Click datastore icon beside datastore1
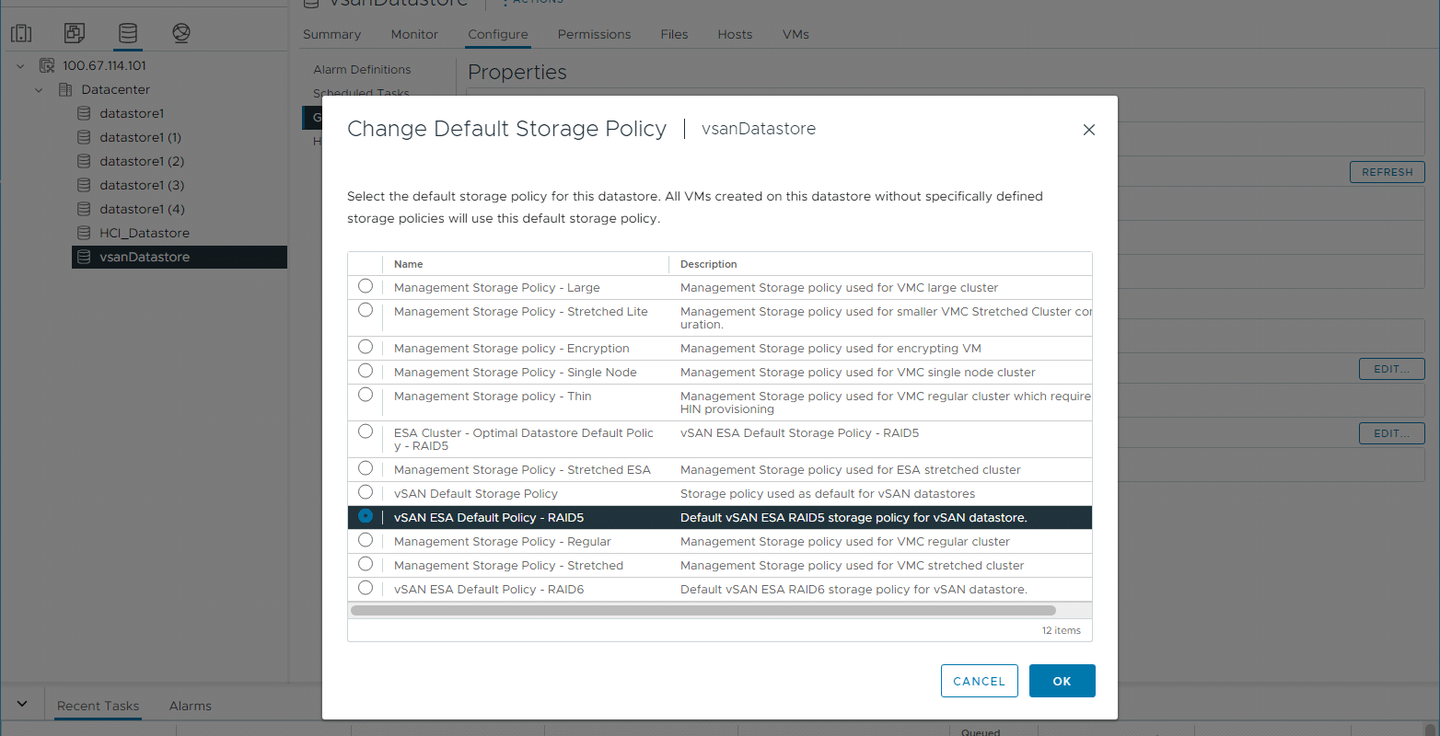Viewport: 1440px width, 736px height. [84, 113]
